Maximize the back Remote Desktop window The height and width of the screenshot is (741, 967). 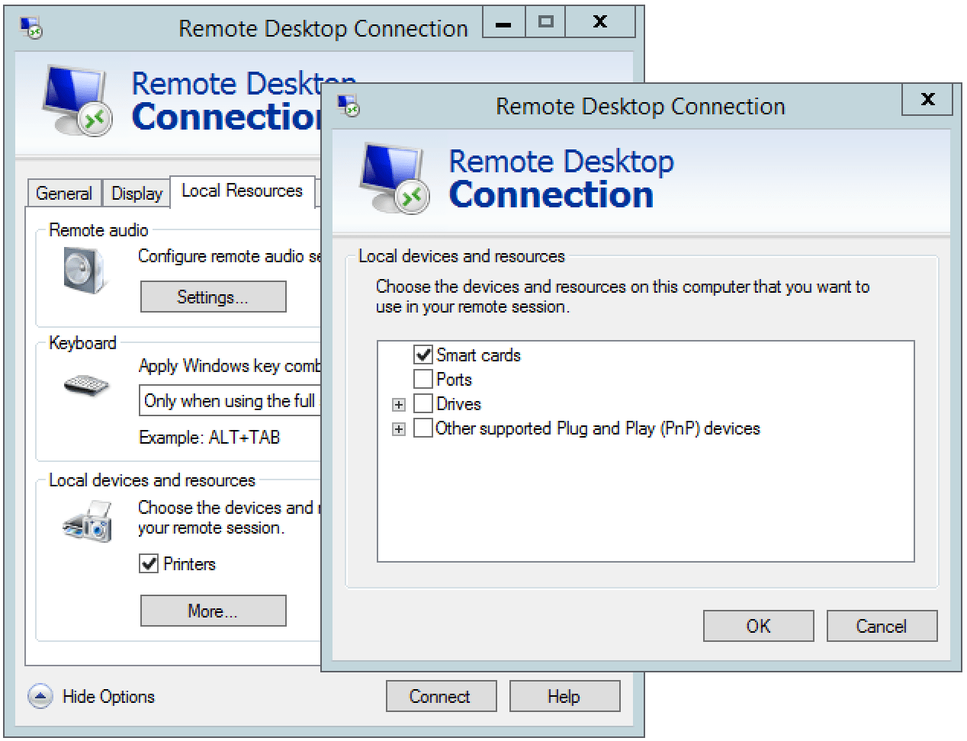[x=545, y=23]
